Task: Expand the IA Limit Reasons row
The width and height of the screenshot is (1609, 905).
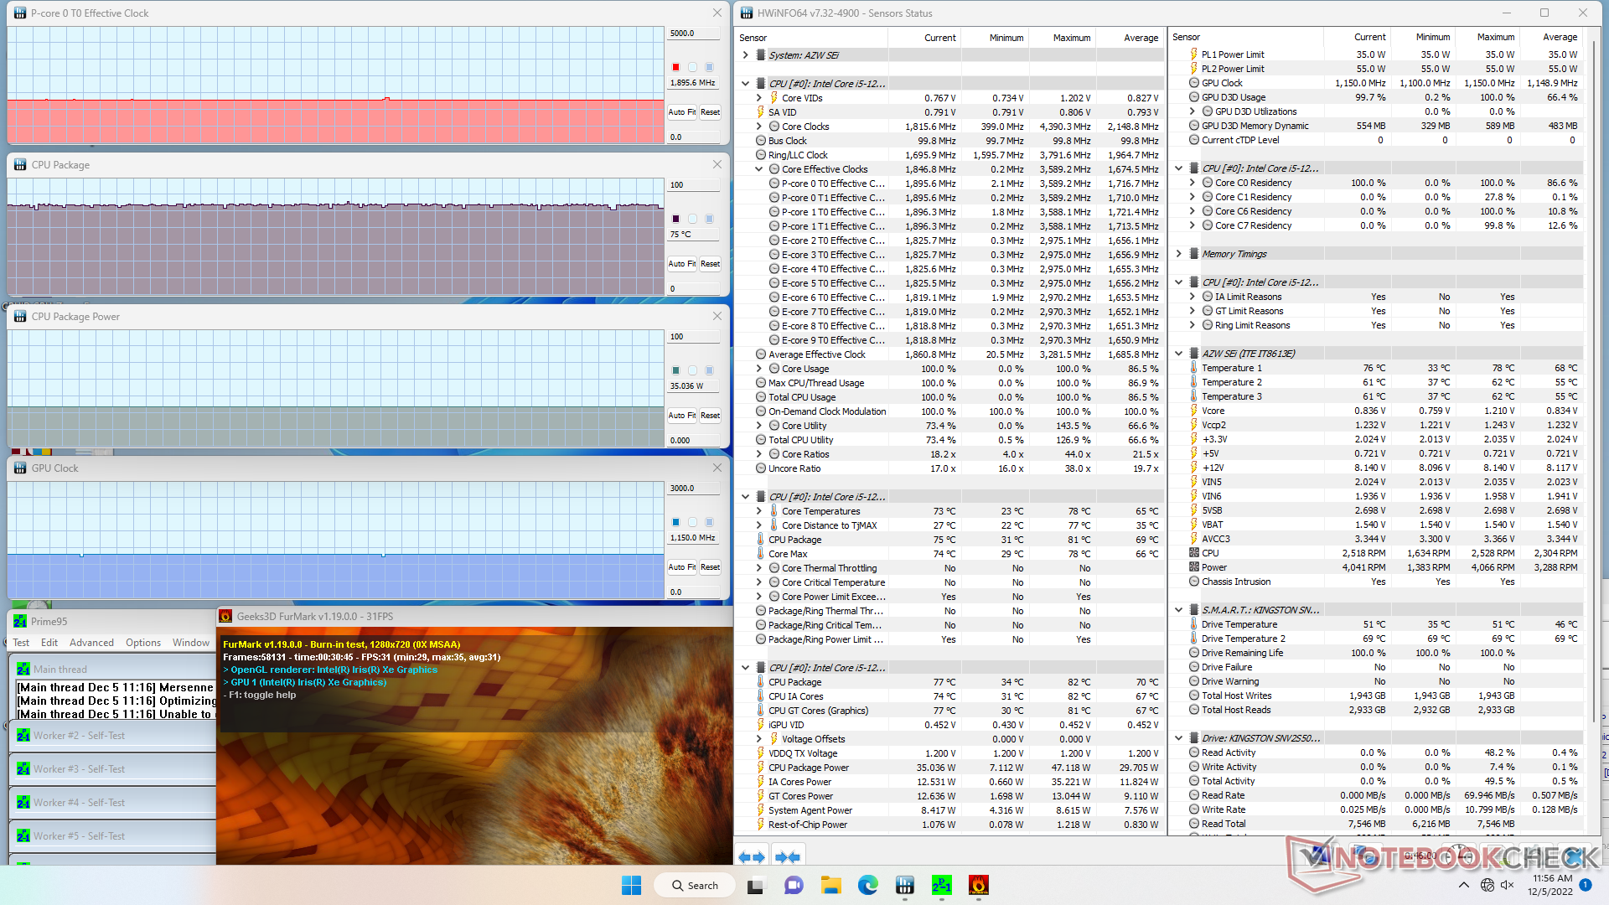Action: coord(1193,297)
